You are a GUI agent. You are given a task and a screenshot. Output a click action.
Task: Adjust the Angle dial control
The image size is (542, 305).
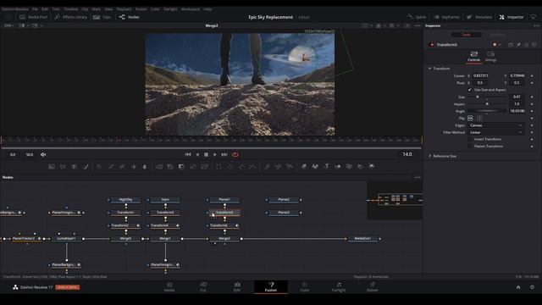tap(487, 111)
